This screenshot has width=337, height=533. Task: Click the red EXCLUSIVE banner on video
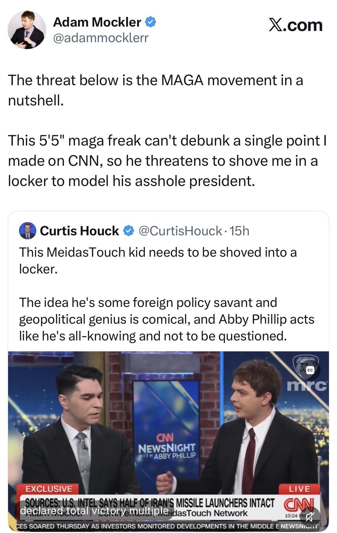pyautogui.click(x=49, y=489)
